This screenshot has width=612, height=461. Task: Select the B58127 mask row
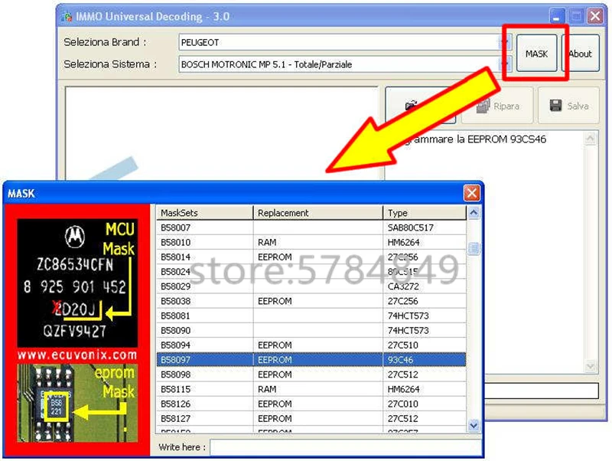coord(311,418)
